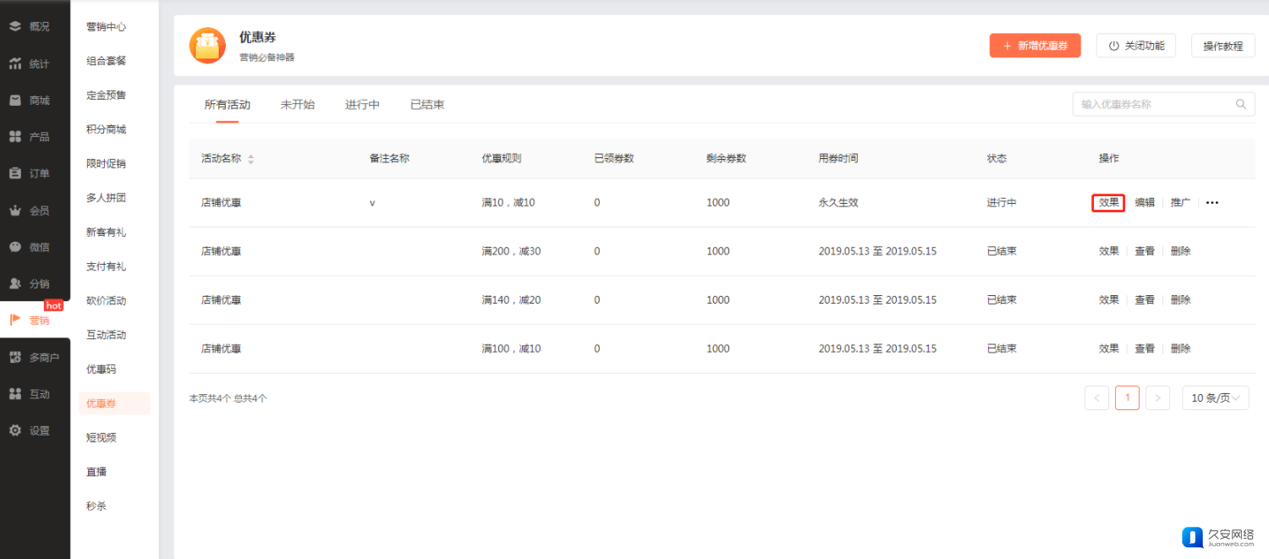
Task: Click the search magnifier icon
Action: click(1241, 104)
